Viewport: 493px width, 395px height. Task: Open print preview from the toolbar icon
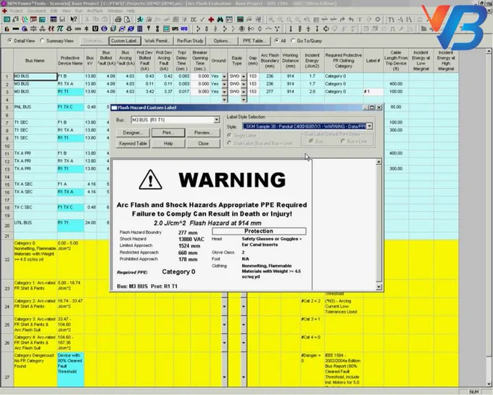[x=127, y=20]
